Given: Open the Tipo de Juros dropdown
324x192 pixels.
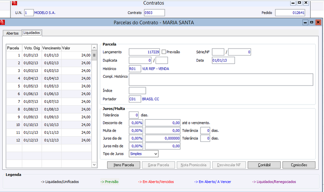Looking at the screenshot, I should click(x=156, y=154).
